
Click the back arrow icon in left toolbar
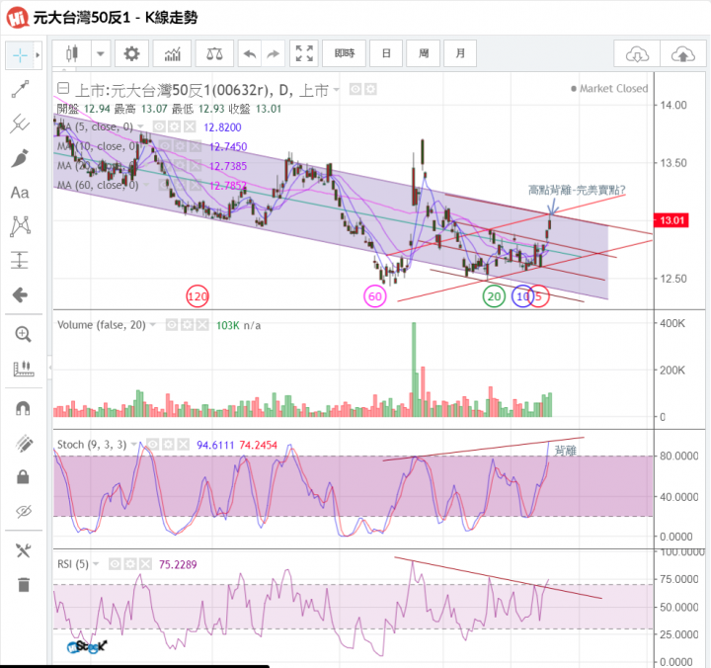click(20, 295)
